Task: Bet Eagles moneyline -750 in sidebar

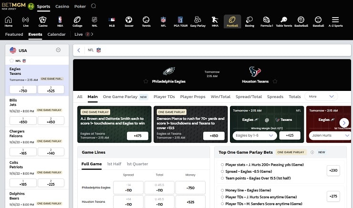Action: 23,89
